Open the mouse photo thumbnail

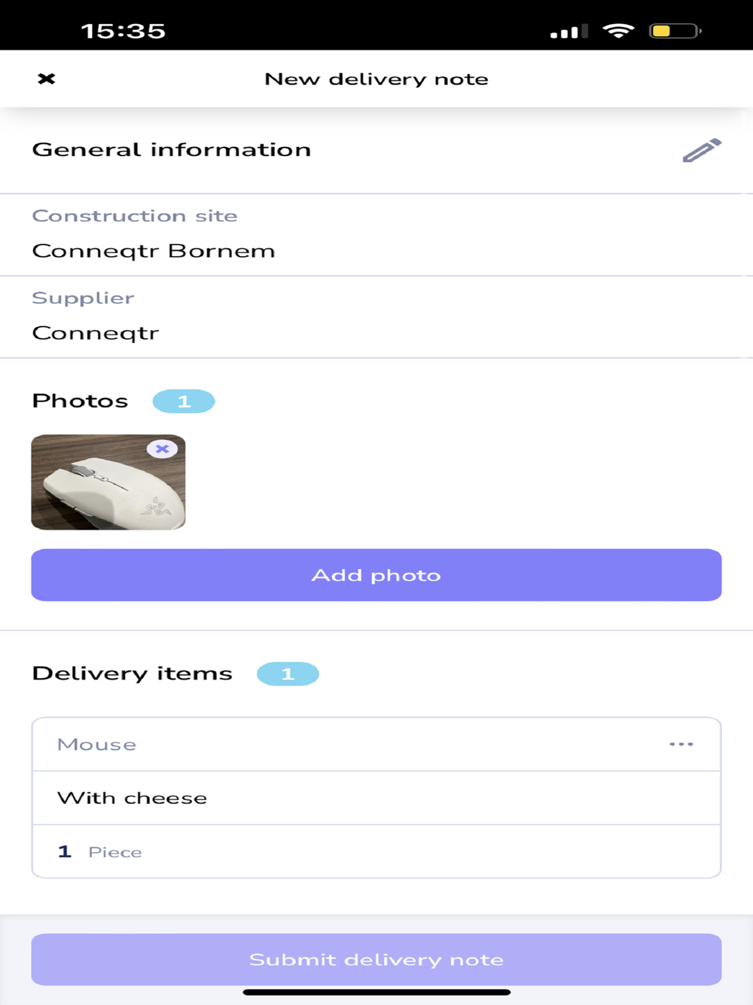click(x=108, y=482)
